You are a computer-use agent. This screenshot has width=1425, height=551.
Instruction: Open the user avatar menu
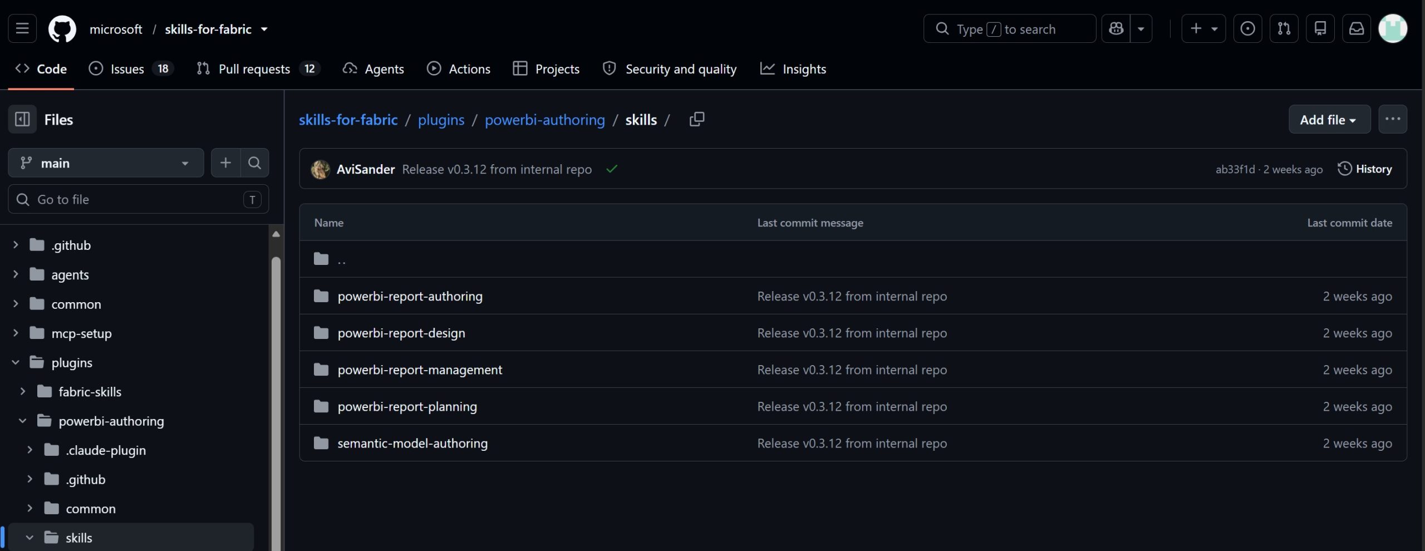tap(1393, 28)
